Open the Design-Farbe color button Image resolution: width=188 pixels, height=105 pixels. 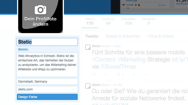47,97
